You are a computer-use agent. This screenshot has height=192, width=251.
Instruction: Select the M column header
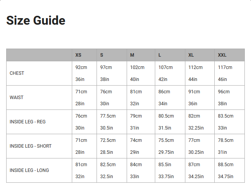click(132, 55)
